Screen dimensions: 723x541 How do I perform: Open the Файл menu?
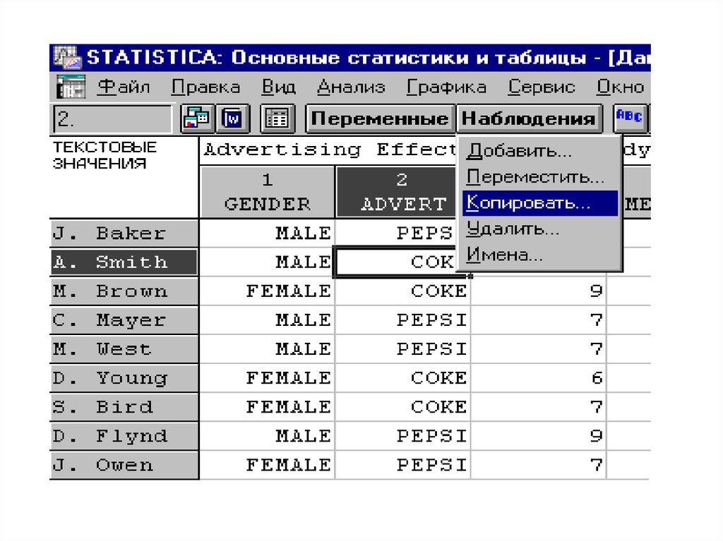pyautogui.click(x=124, y=87)
